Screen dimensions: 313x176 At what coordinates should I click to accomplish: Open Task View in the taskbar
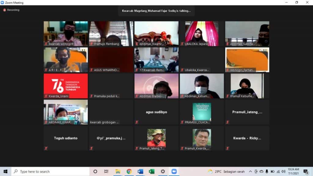point(106,171)
